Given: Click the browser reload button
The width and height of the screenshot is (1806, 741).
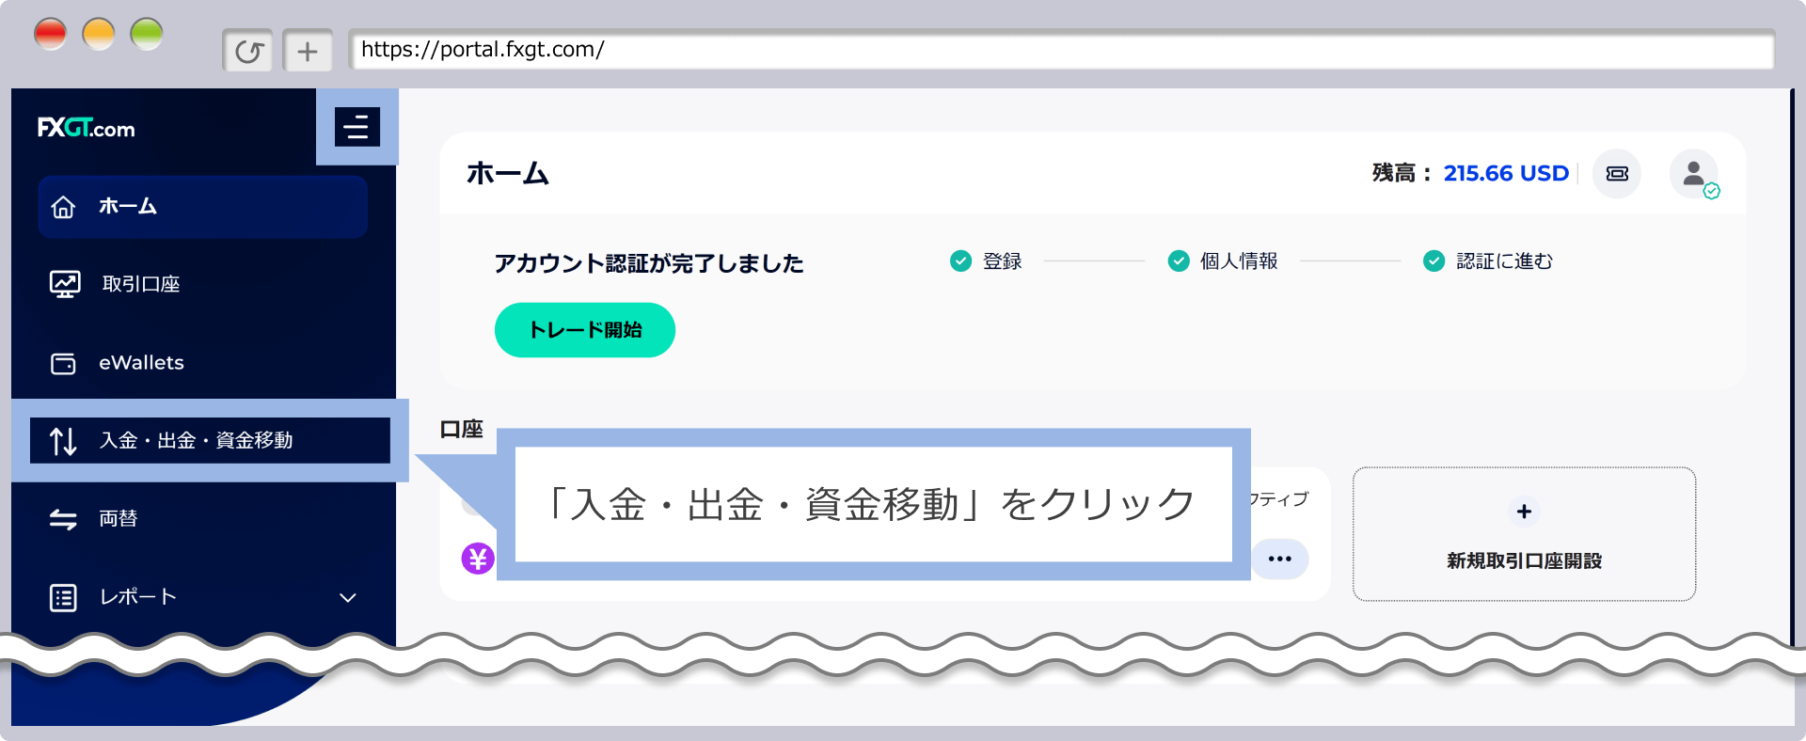Looking at the screenshot, I should [248, 51].
